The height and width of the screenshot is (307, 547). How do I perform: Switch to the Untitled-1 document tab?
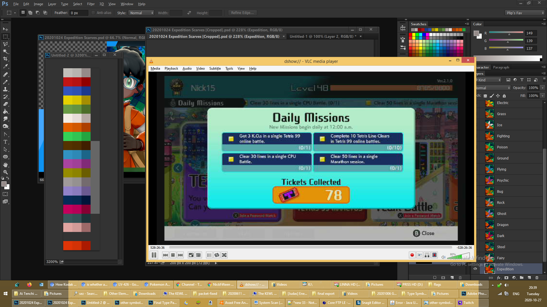[x=323, y=36]
